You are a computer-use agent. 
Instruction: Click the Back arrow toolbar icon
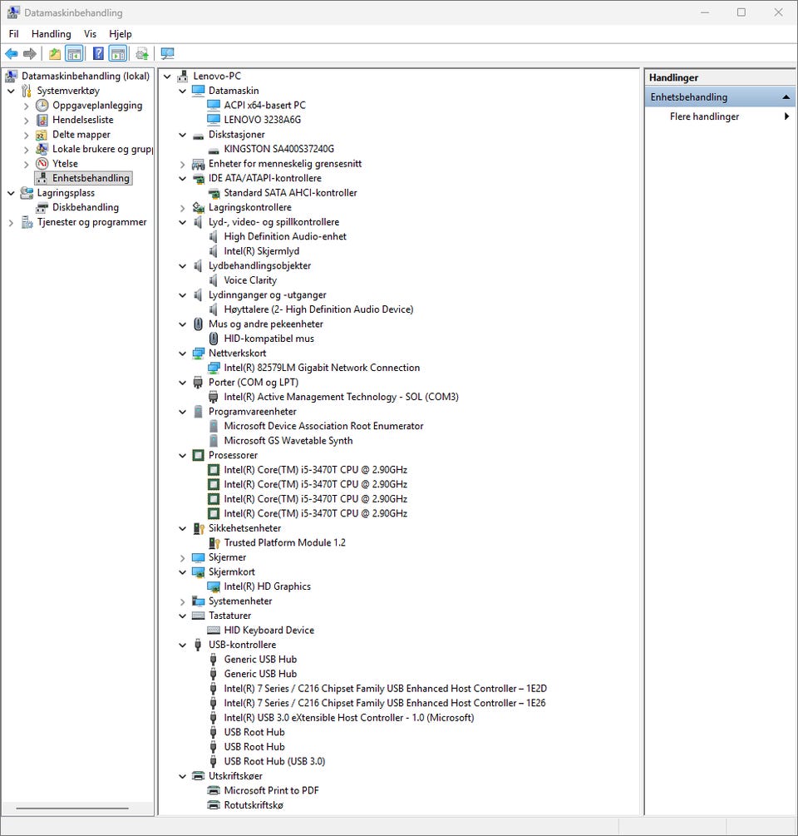pyautogui.click(x=11, y=54)
